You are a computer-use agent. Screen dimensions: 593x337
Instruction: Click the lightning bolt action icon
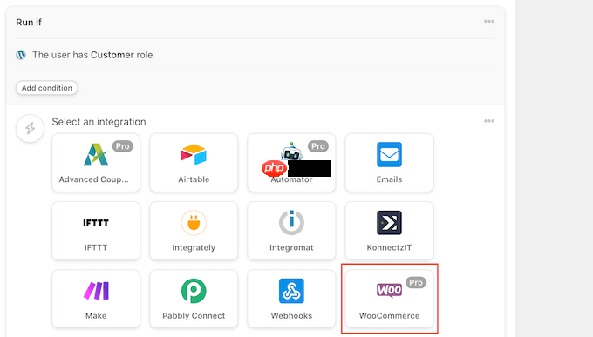(30, 129)
